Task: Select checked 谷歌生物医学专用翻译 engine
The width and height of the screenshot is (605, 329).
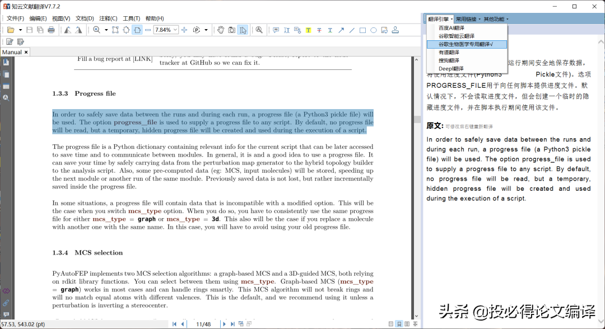Action: (467, 44)
